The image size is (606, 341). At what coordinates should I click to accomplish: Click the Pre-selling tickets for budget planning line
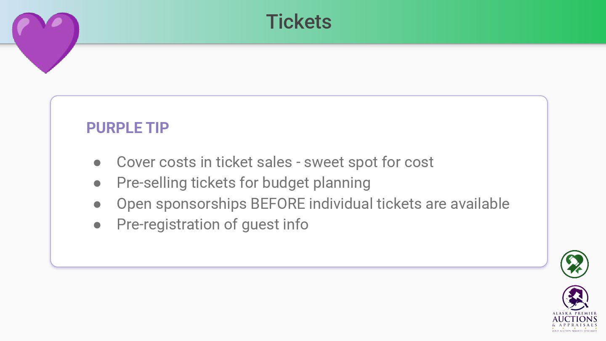pos(244,183)
